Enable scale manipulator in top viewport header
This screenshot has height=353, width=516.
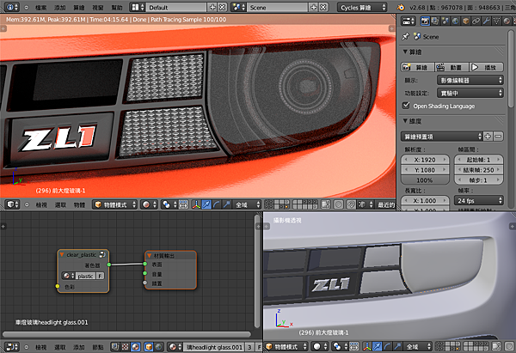[x=226, y=204]
